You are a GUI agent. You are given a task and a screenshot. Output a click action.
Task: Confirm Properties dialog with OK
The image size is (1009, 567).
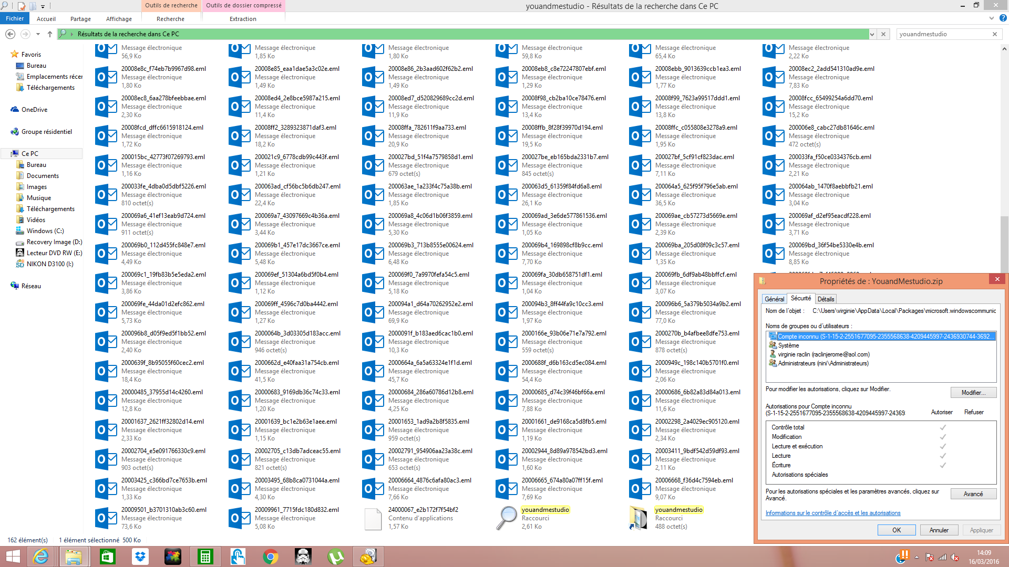[897, 530]
